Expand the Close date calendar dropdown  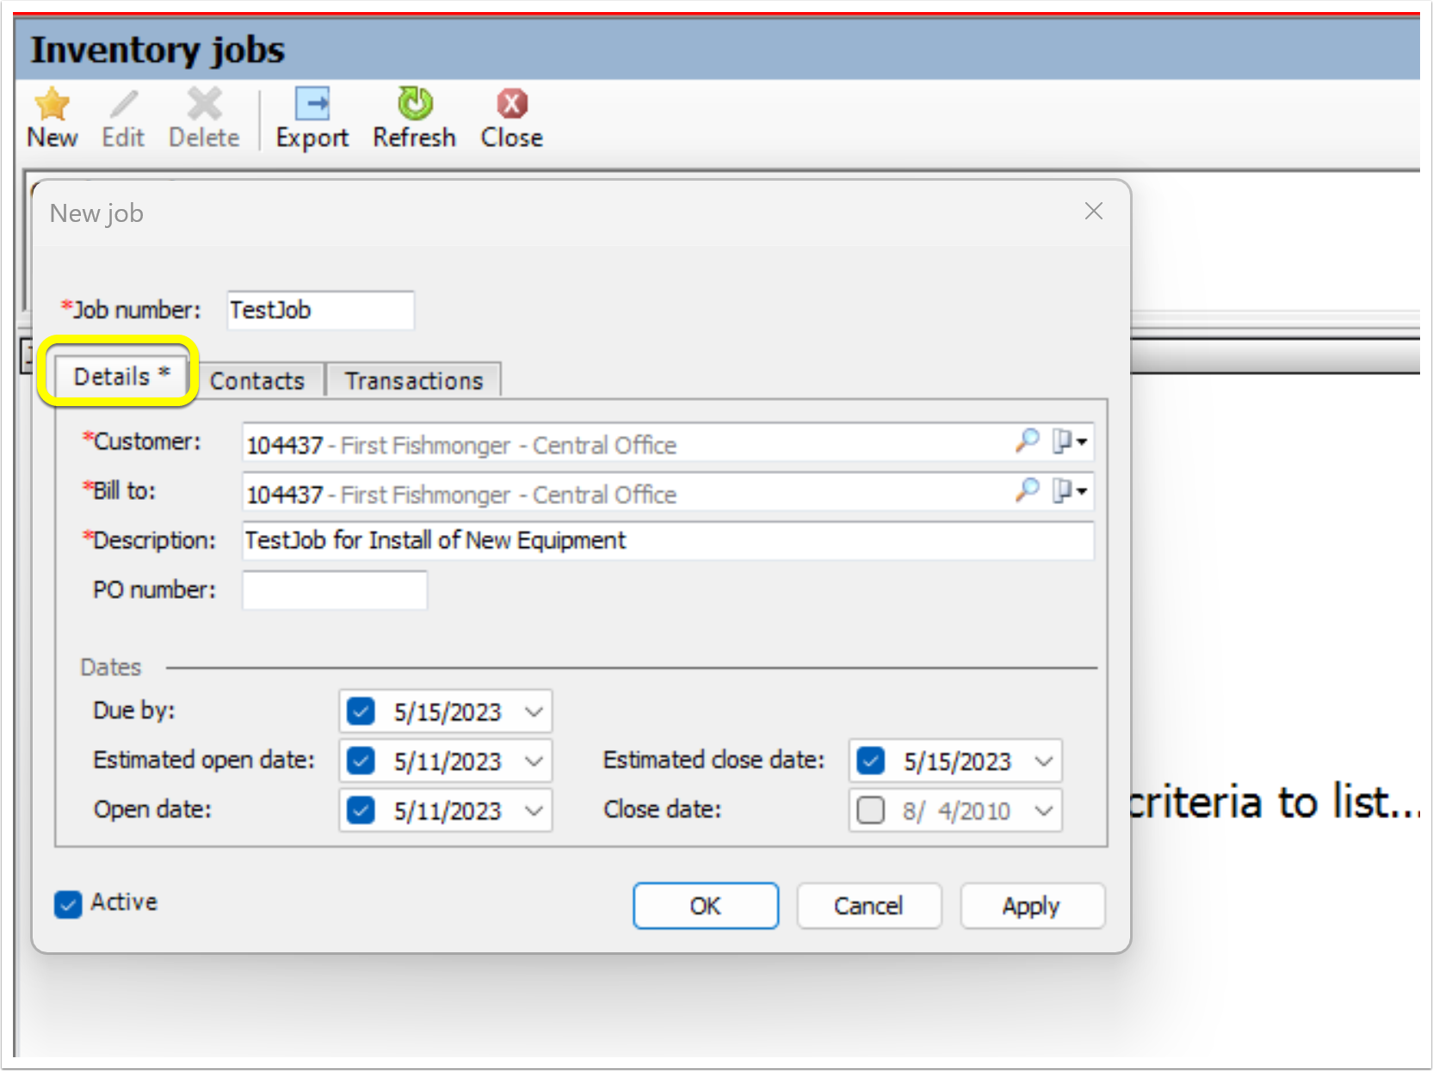point(1044,810)
